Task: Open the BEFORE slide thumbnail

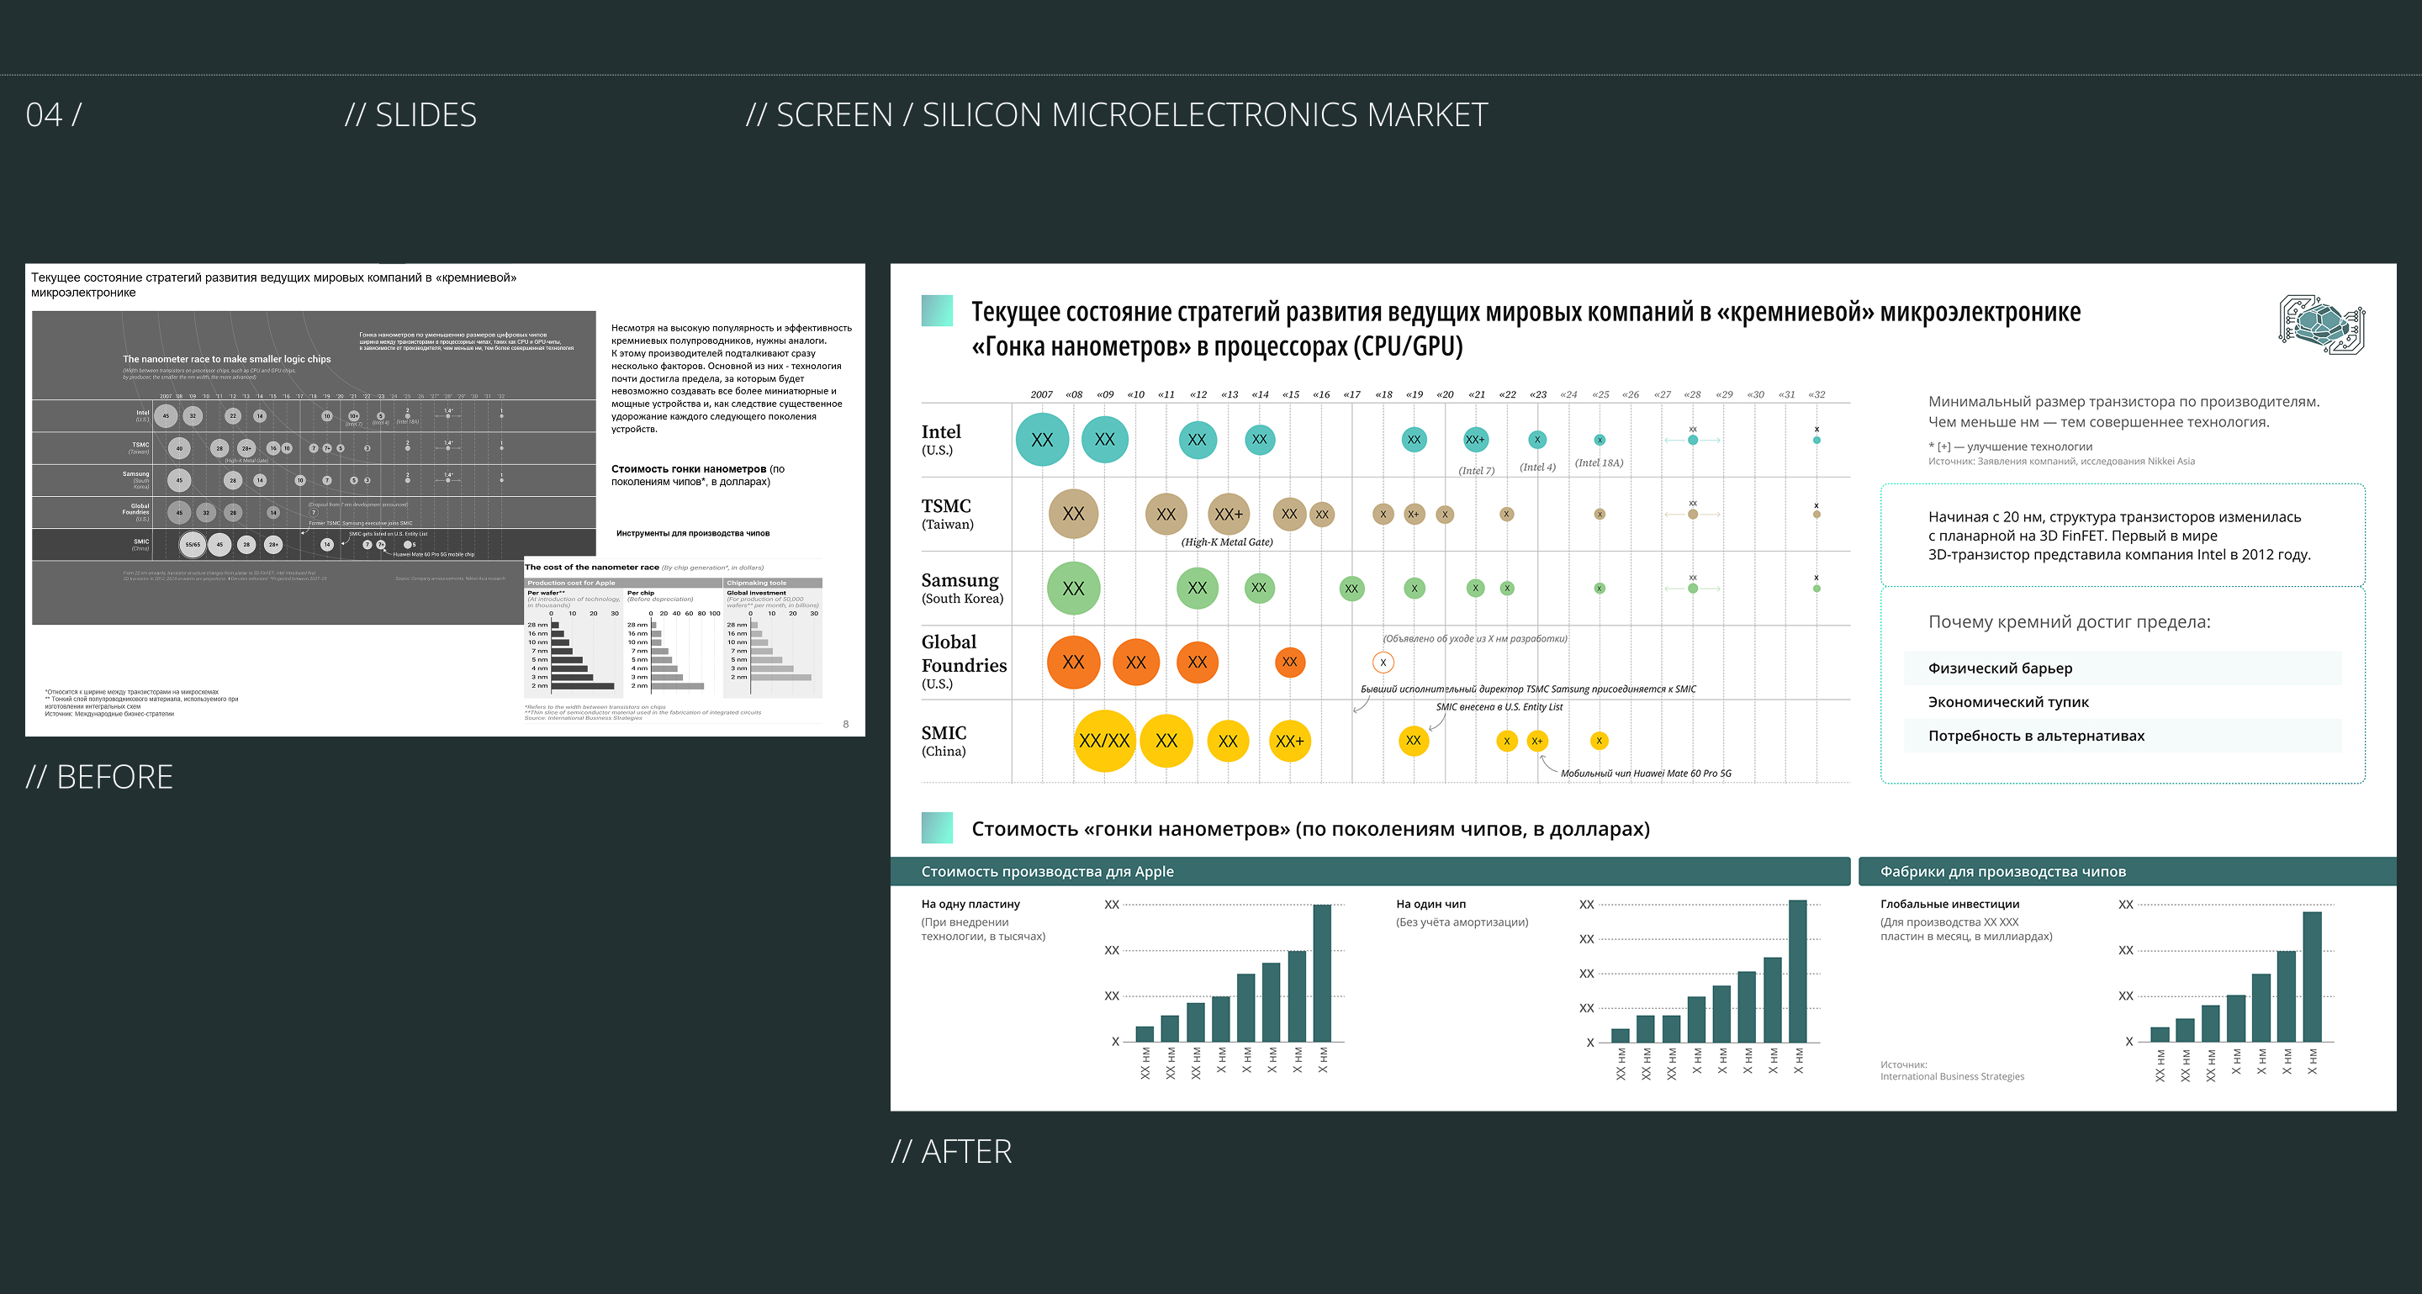Action: click(x=445, y=500)
